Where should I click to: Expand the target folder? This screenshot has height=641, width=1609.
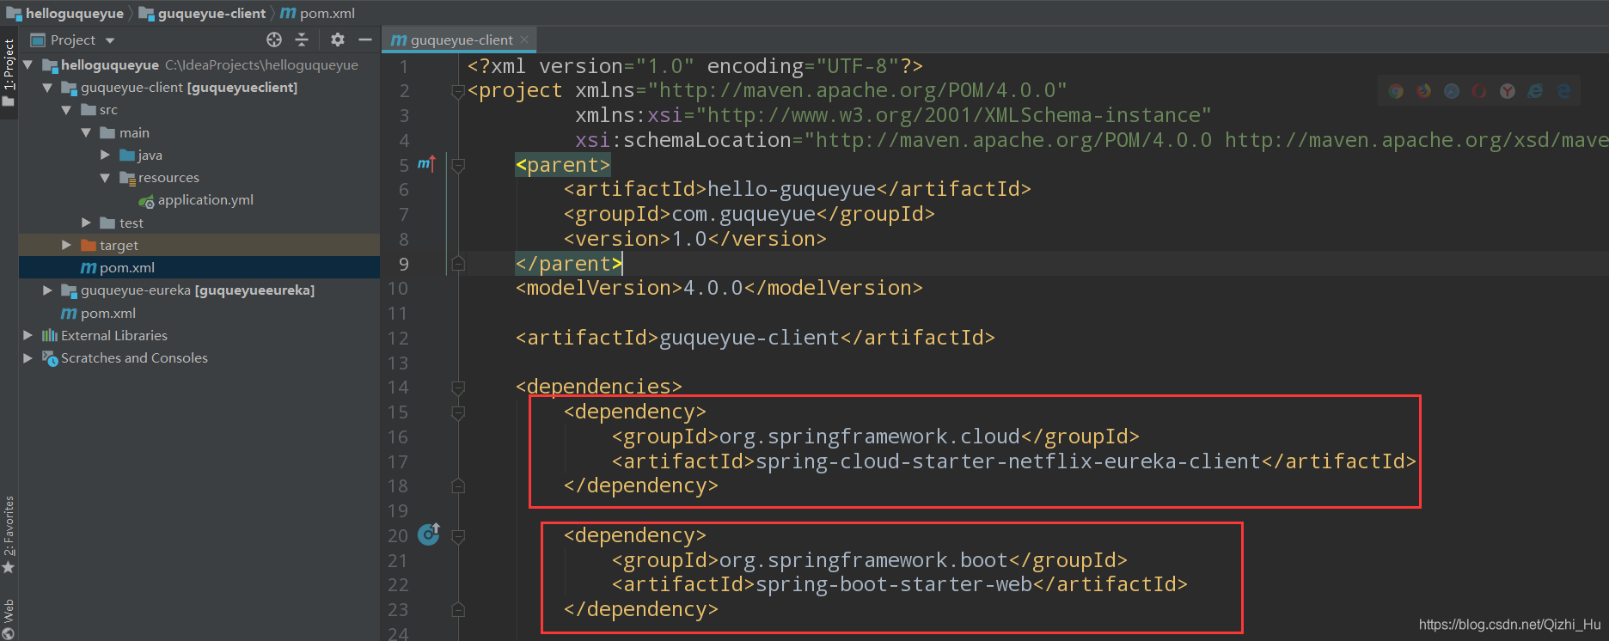67,245
